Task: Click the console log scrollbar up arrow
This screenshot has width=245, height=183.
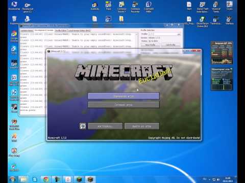Action: coord(136,35)
